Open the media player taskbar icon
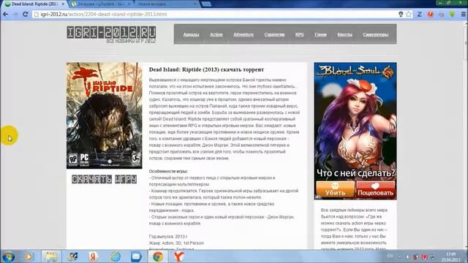The width and height of the screenshot is (468, 263). [x=29, y=256]
